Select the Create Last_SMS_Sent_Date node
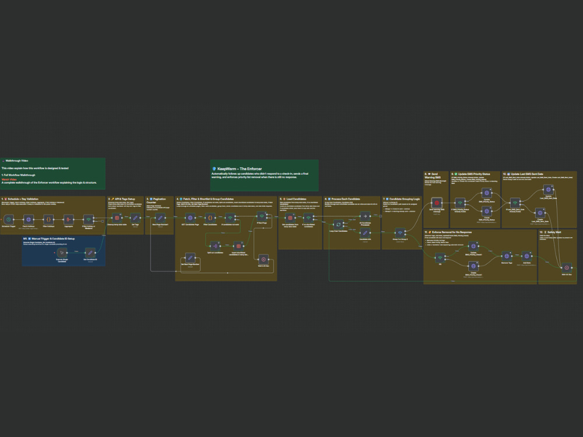Image resolution: width=583 pixels, height=437 pixels. (540, 213)
